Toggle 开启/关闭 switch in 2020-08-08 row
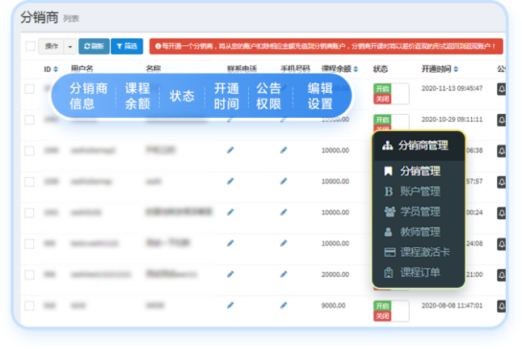522x349 pixels. click(x=391, y=311)
